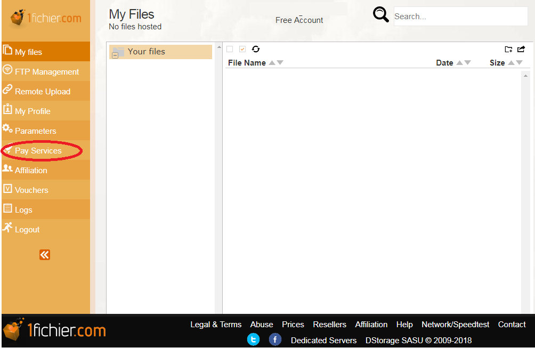Click the My Profile badge icon

(7, 109)
